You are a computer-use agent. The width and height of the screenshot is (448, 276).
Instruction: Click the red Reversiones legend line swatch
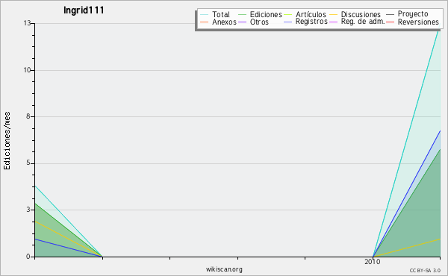click(x=390, y=22)
